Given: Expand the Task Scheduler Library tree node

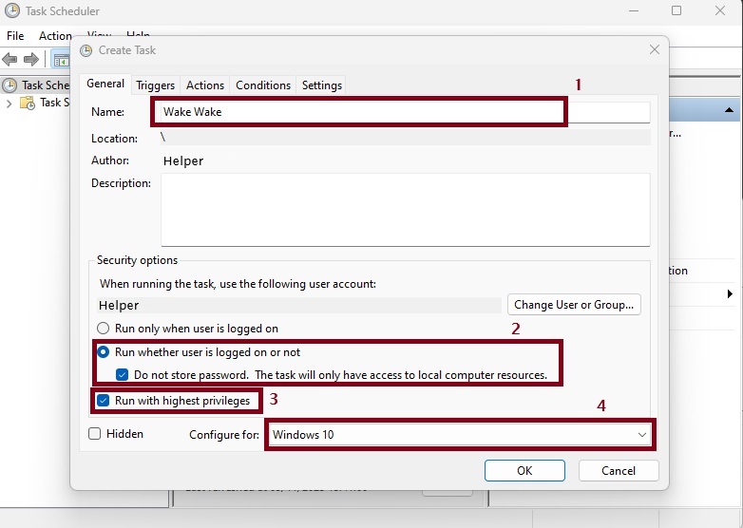Looking at the screenshot, I should tap(9, 104).
